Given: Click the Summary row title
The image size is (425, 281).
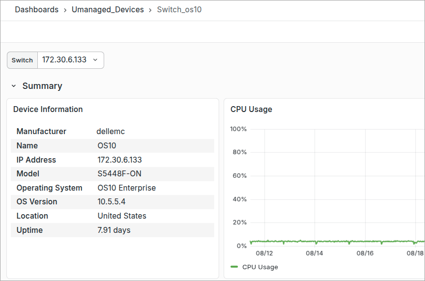Looking at the screenshot, I should (x=42, y=86).
